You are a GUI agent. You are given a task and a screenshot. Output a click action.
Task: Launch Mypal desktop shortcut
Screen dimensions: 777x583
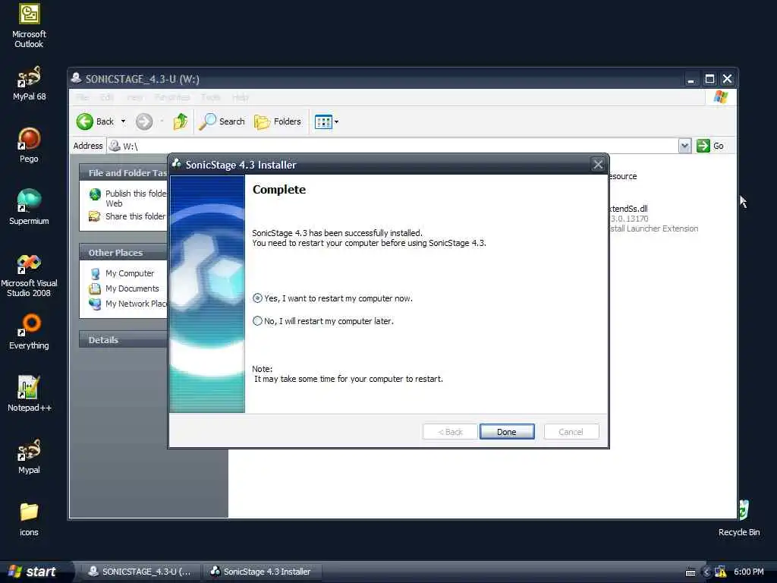[29, 456]
